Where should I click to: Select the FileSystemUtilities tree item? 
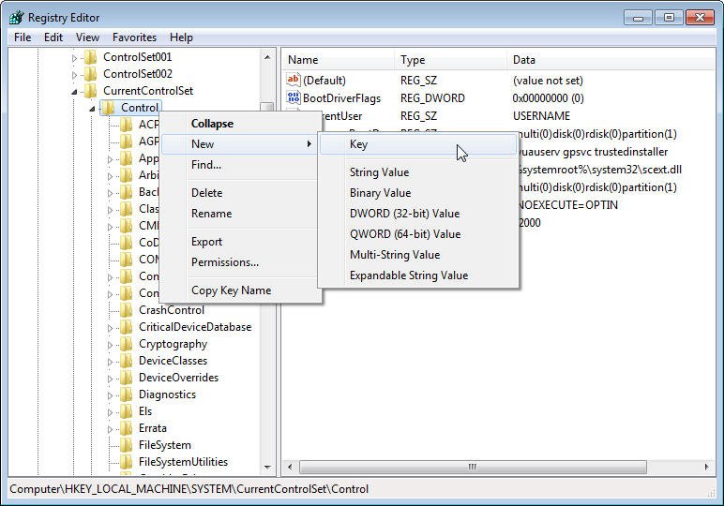pyautogui.click(x=183, y=462)
